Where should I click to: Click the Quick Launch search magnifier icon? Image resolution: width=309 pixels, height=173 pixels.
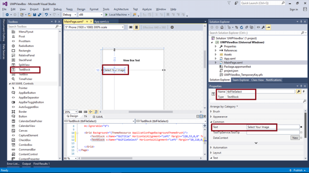[283, 3]
